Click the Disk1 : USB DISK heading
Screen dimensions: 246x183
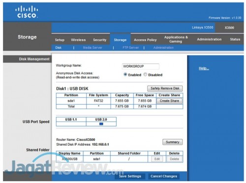click(72, 89)
